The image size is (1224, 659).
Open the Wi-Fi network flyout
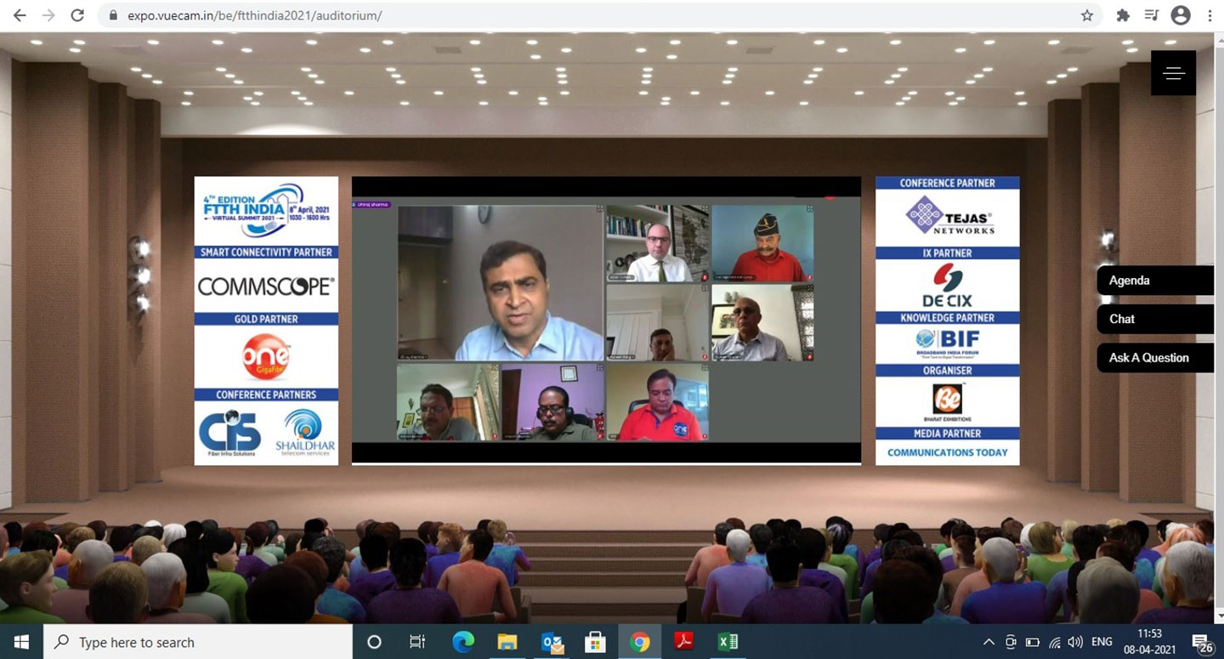click(1055, 642)
